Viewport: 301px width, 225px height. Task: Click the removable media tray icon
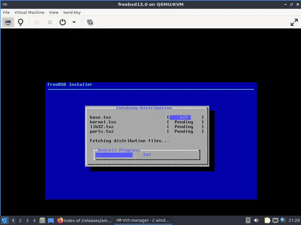pyautogui.click(x=248, y=220)
